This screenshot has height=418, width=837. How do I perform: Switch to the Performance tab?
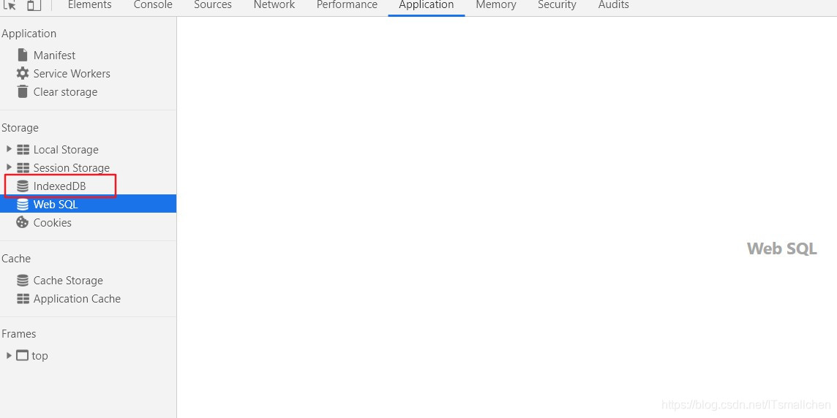347,5
